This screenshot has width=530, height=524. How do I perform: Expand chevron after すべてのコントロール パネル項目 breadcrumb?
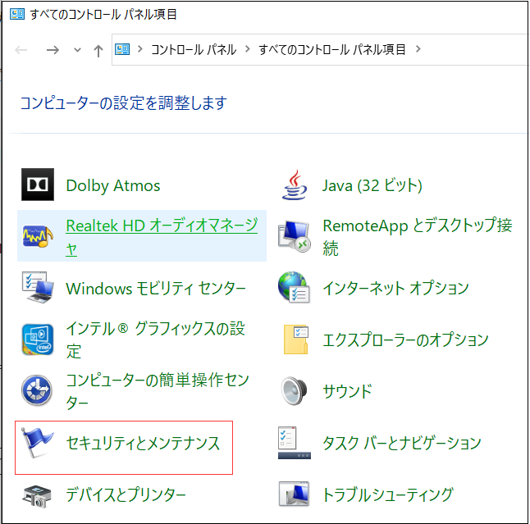418,49
